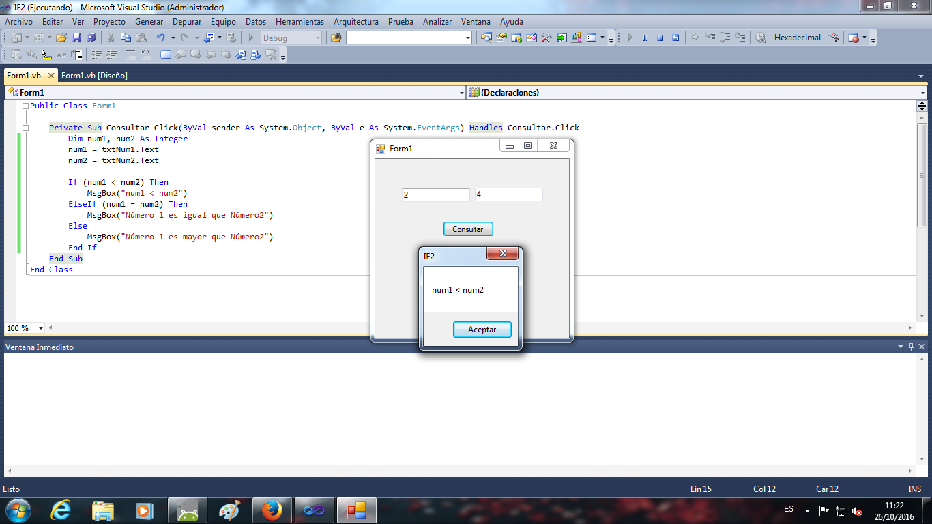This screenshot has height=524, width=932.
Task: Click the text field containing 2
Action: (435, 194)
